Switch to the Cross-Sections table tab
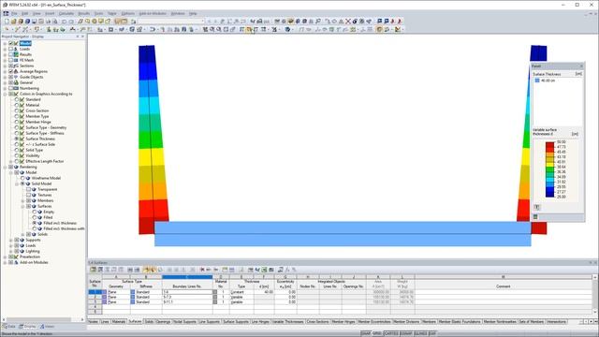The height and width of the screenshot is (337, 599). tap(317, 322)
